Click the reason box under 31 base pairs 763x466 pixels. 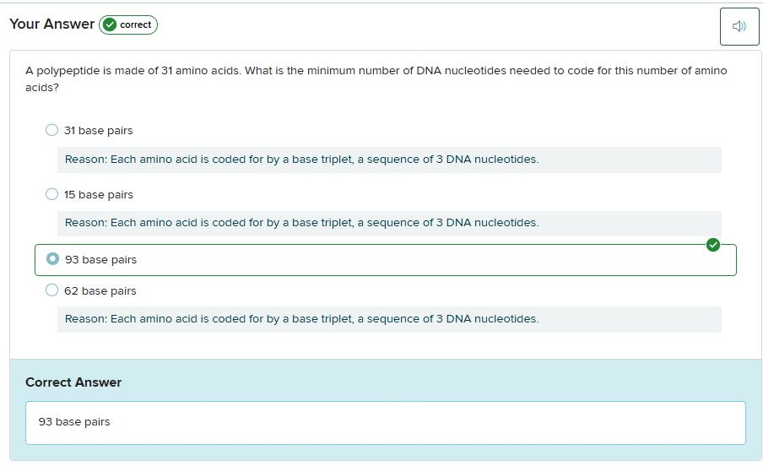pos(388,160)
